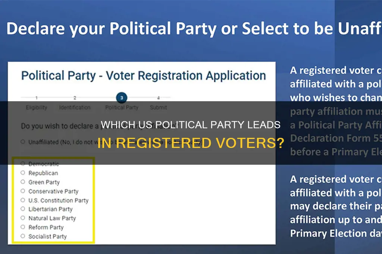Pick the Socialist Party radio button
The width and height of the screenshot is (382, 254).
tap(23, 236)
